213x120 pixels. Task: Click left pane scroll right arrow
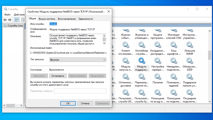pyautogui.click(x=21, y=105)
